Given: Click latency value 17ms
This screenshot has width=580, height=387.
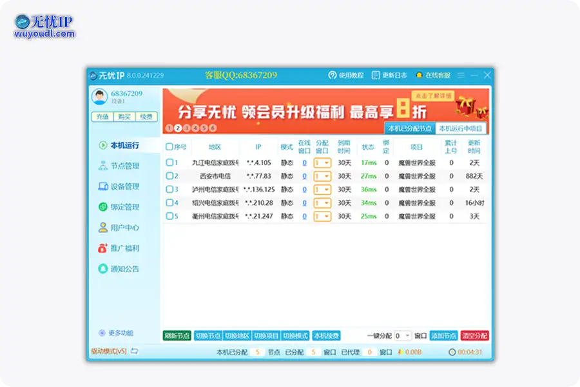Looking at the screenshot, I should (369, 163).
